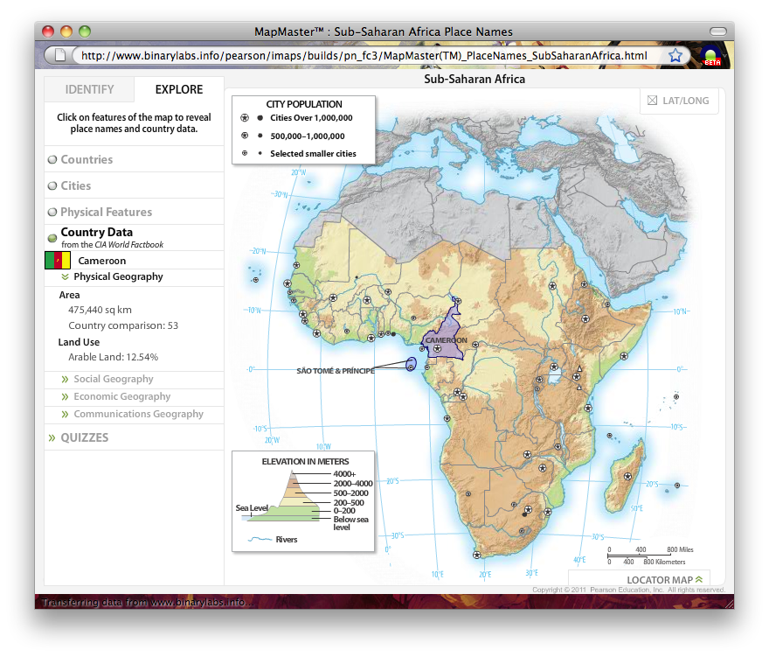Select the Cities radio option
The height and width of the screenshot is (657, 769).
[x=52, y=185]
